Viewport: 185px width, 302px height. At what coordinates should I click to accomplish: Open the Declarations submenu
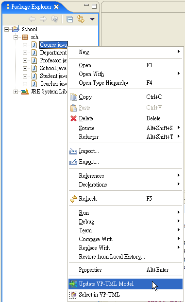(125, 185)
